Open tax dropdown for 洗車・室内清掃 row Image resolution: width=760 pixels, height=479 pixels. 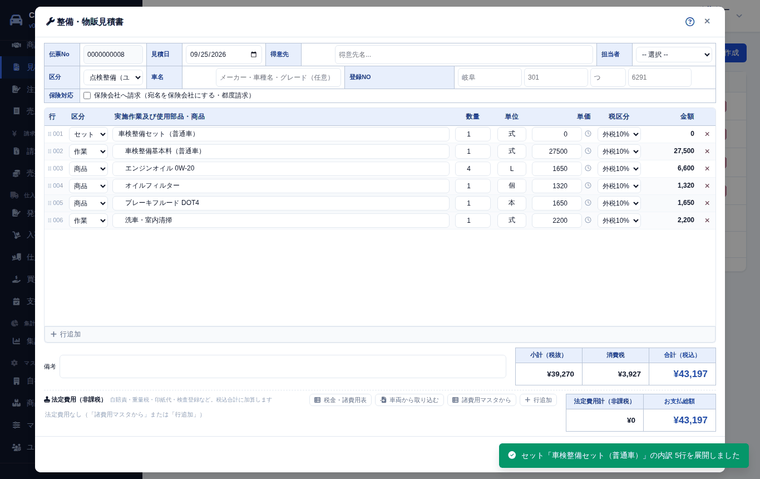(x=619, y=221)
